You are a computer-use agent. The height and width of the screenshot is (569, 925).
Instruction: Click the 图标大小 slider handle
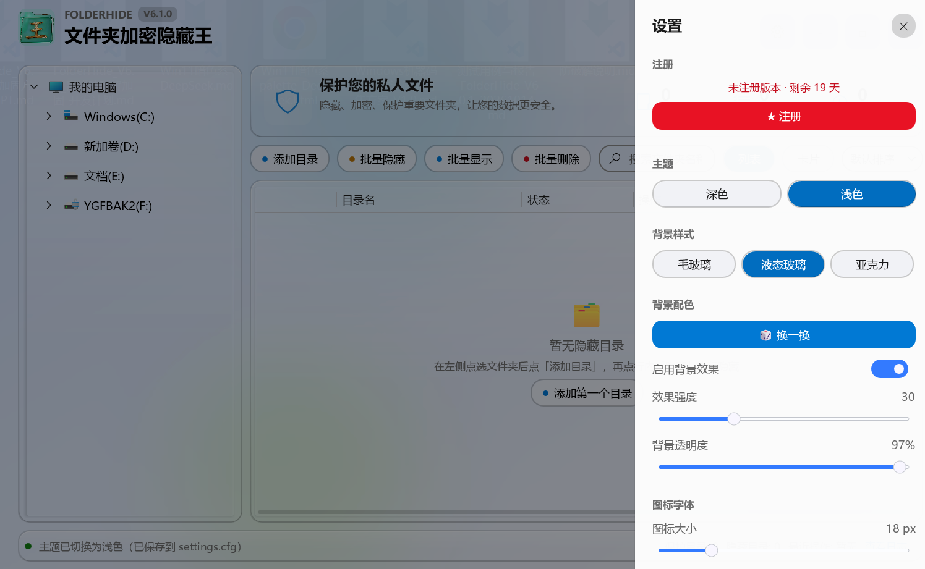pyautogui.click(x=712, y=550)
